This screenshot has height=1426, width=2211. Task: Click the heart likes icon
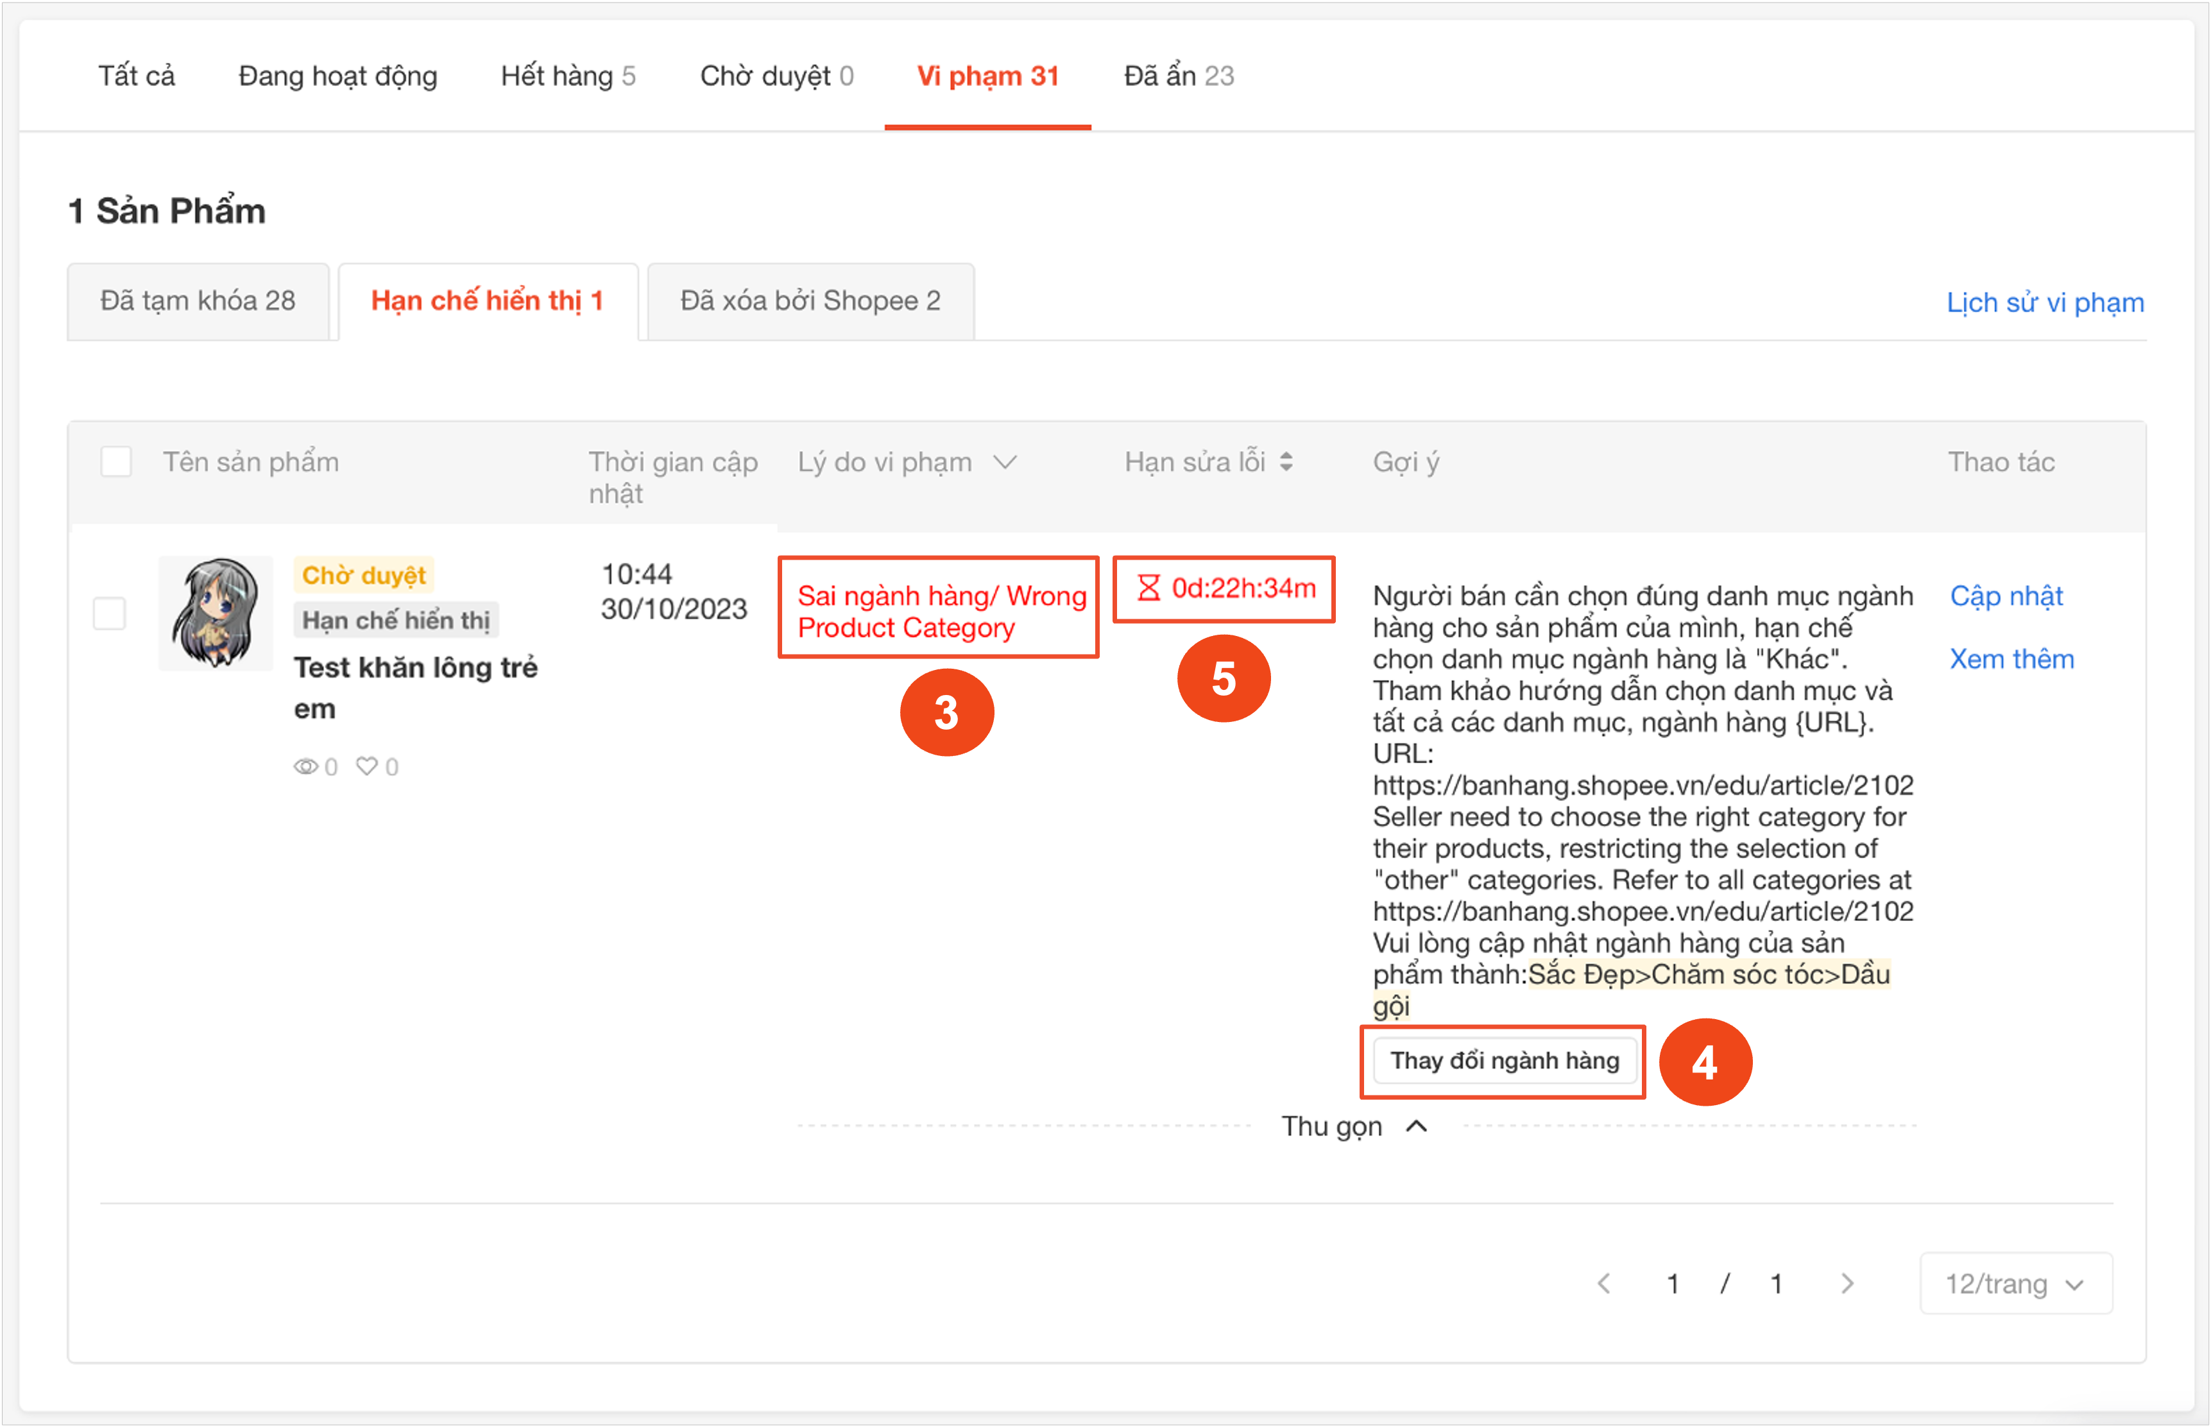pyautogui.click(x=366, y=767)
